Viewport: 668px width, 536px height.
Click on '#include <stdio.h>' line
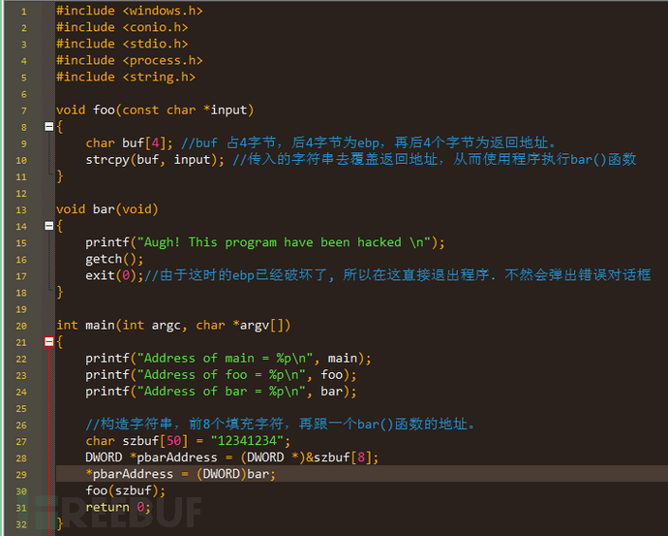tap(122, 44)
